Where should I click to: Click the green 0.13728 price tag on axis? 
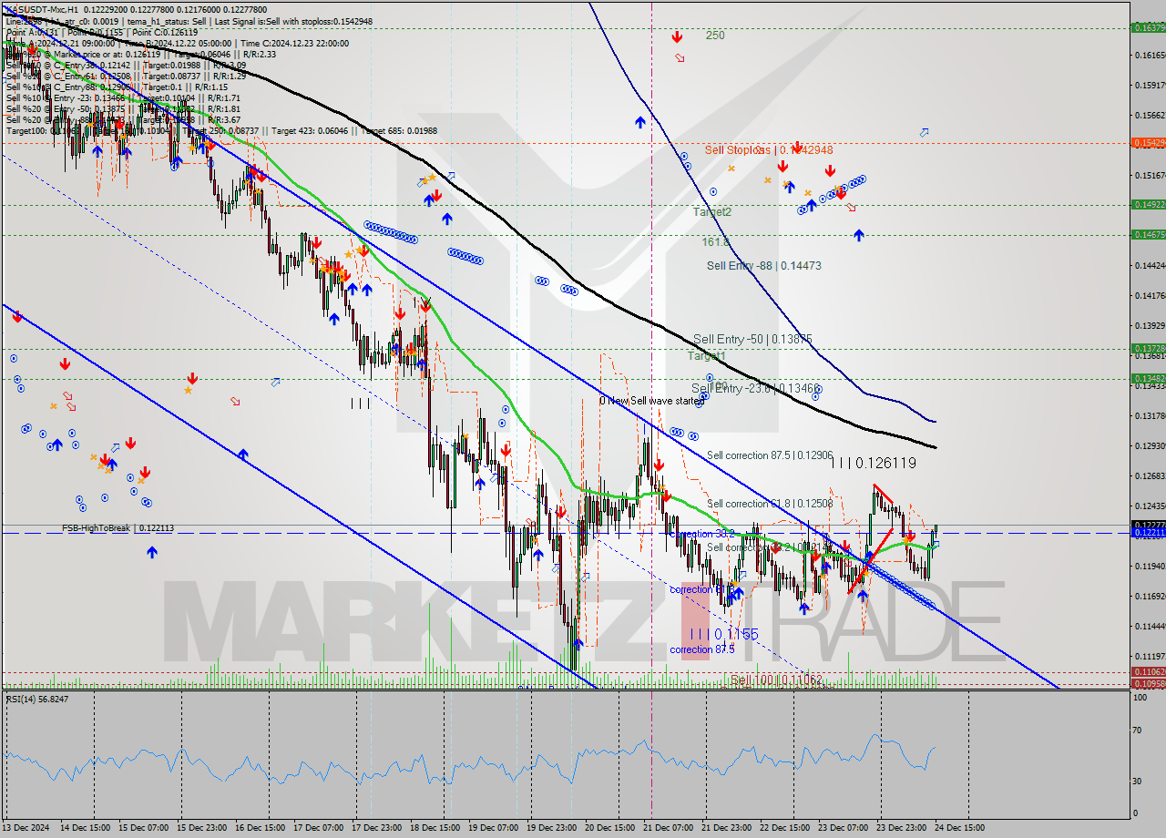[1148, 348]
